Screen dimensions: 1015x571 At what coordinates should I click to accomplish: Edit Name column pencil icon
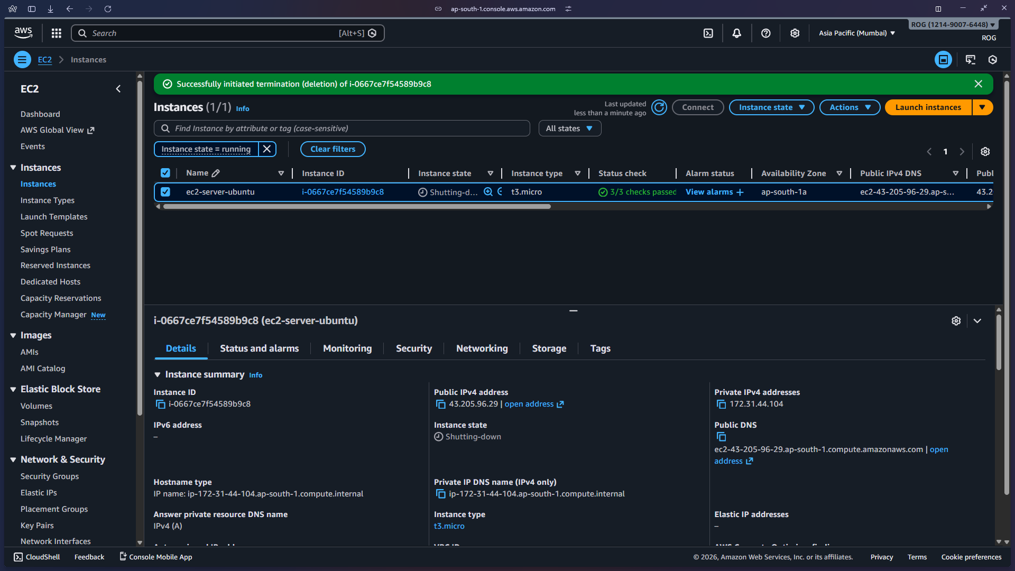(216, 173)
